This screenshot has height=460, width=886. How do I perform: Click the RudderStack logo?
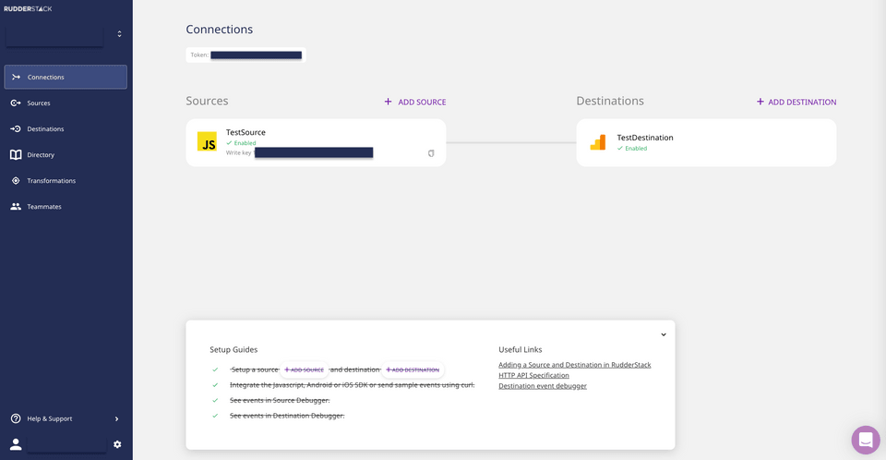pos(28,8)
